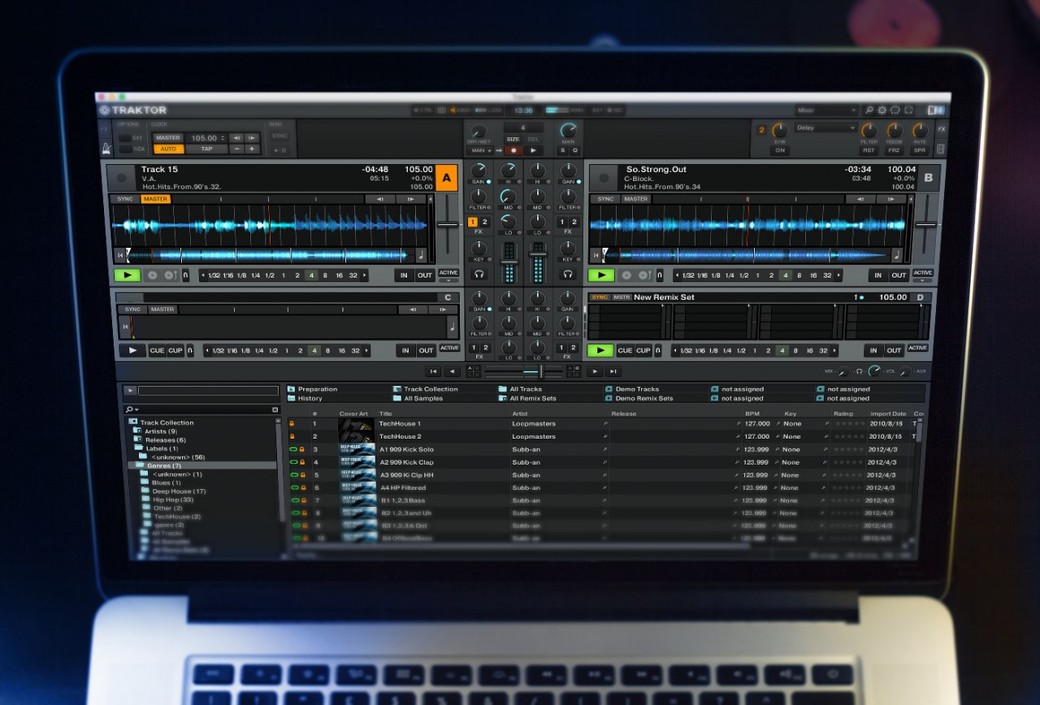This screenshot has height=705, width=1040.
Task: Click IN loop button on deck A
Action: (x=404, y=275)
